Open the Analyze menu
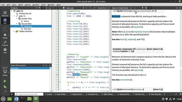 [36, 5]
